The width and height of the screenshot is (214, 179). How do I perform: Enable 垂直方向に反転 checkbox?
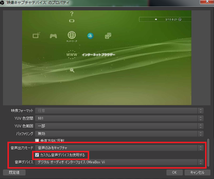tap(37, 140)
